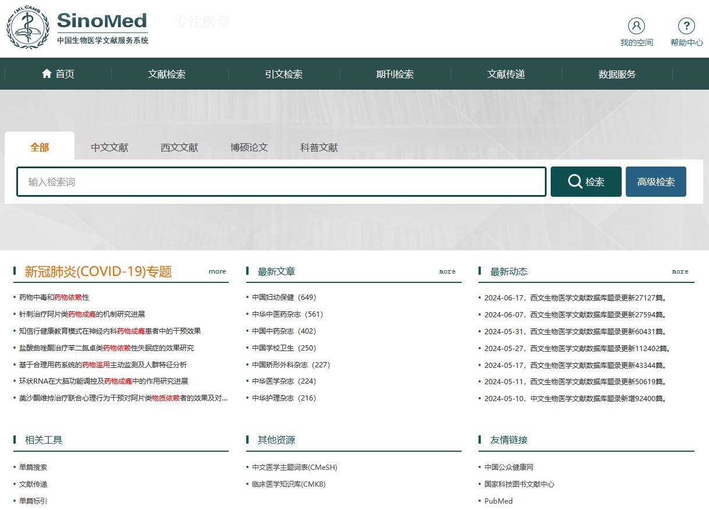This screenshot has height=510, width=709.
Task: Open journal 中国矫形外科杂志 (227)
Action: coord(291,364)
